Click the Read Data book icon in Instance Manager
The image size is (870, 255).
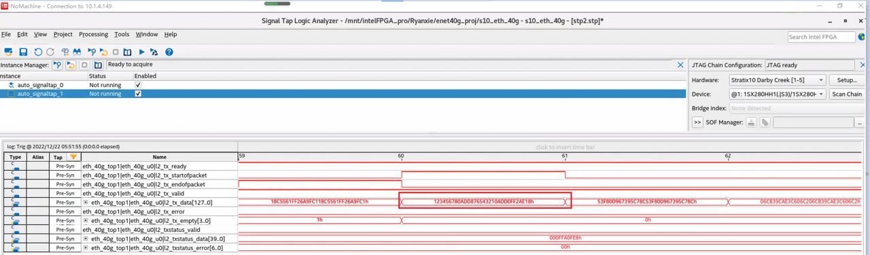click(98, 65)
